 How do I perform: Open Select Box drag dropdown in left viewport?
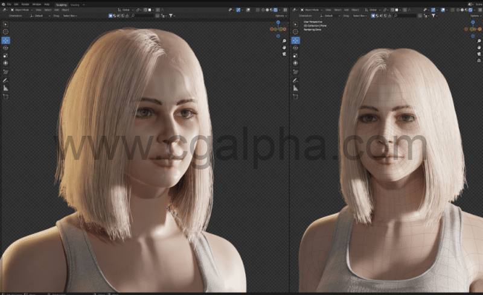click(70, 16)
